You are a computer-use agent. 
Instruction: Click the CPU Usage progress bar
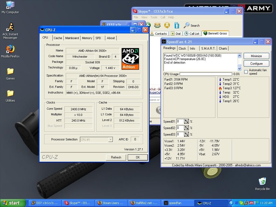206,74
